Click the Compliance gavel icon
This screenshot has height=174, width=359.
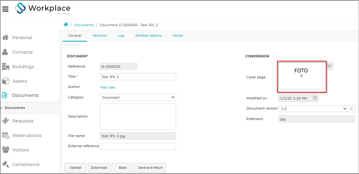(x=6, y=164)
